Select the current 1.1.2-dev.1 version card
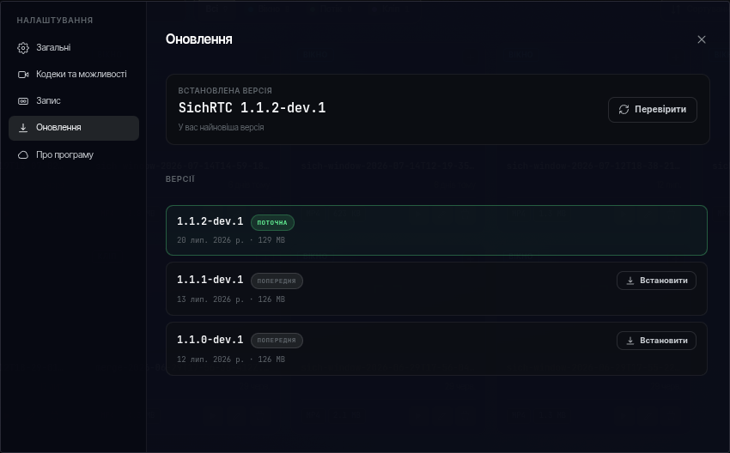This screenshot has width=730, height=453. [436, 230]
